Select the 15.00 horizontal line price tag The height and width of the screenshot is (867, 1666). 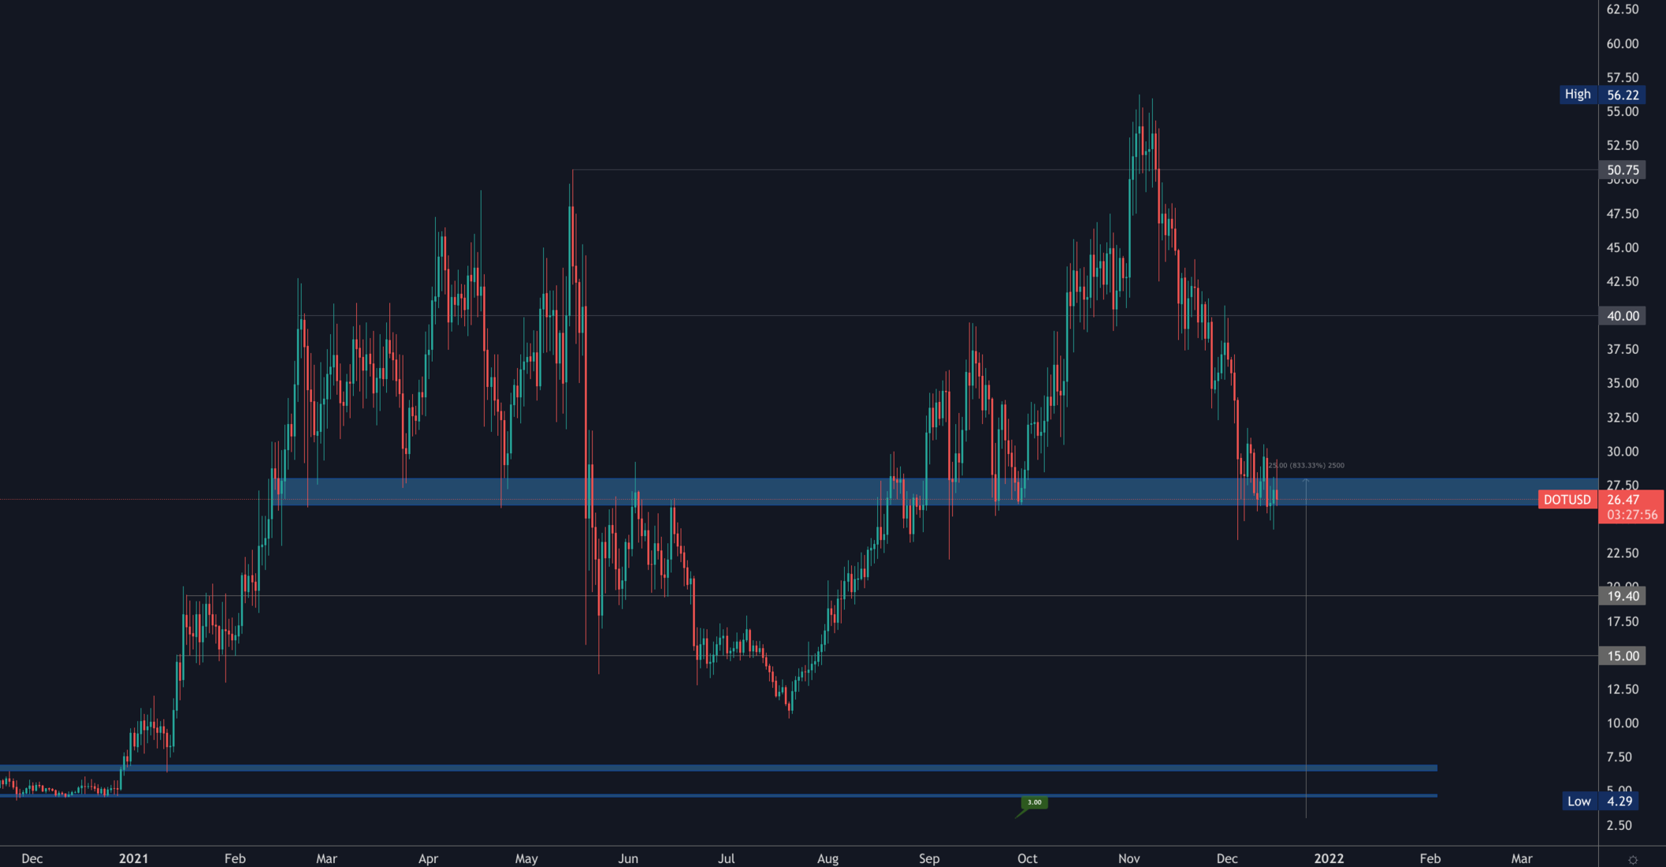1622,656
